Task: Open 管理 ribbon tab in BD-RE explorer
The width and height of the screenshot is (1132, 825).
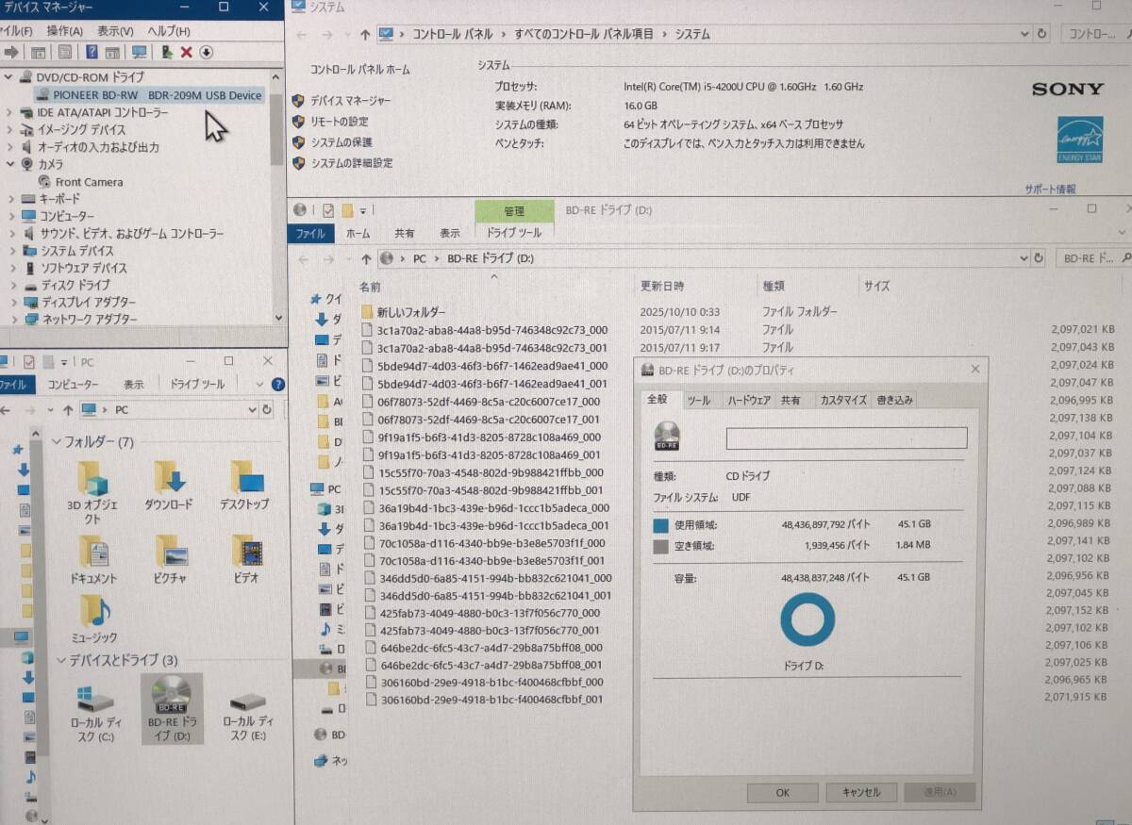Action: click(x=514, y=212)
